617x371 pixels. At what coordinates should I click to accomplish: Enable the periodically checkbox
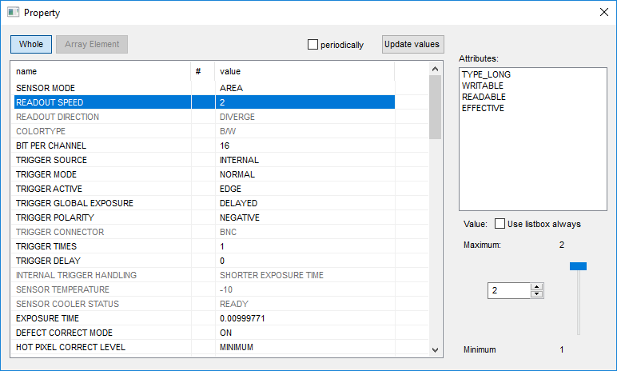313,45
